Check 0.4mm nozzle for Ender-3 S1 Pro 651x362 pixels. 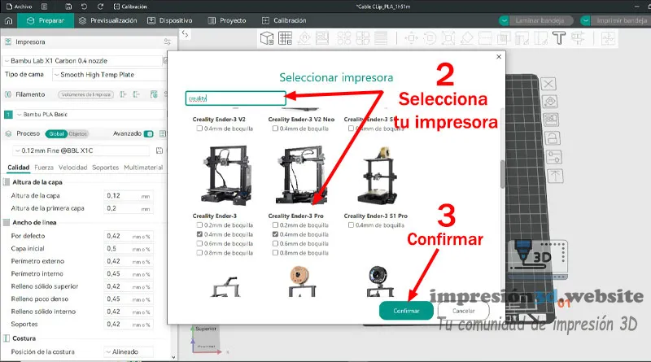click(x=351, y=225)
